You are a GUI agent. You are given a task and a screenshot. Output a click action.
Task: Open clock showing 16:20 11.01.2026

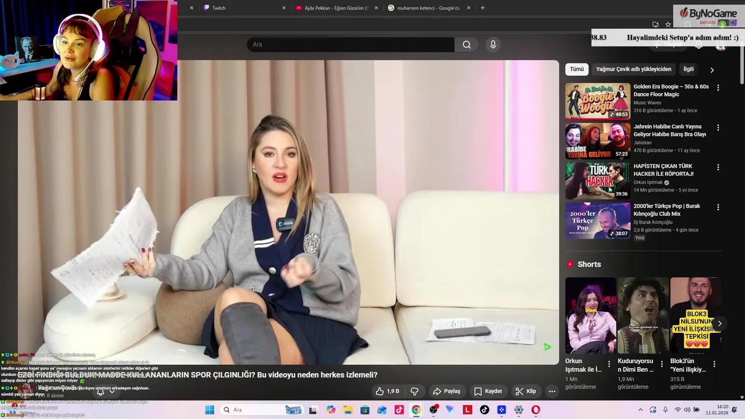(x=717, y=410)
